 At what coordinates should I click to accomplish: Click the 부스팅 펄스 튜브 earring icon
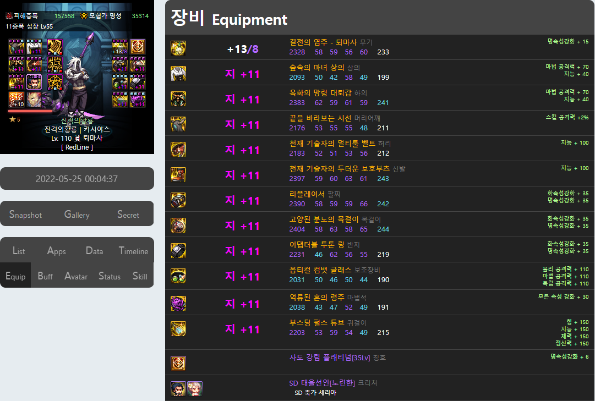click(178, 329)
